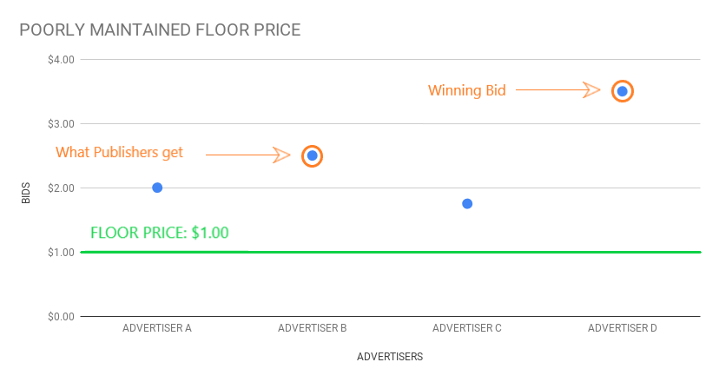719x382 pixels.
Task: Click the $0.00 axis tick label
Action: coord(61,316)
